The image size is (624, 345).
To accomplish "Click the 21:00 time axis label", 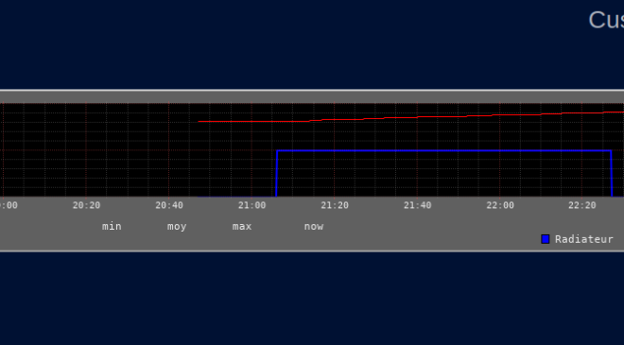I will (251, 205).
